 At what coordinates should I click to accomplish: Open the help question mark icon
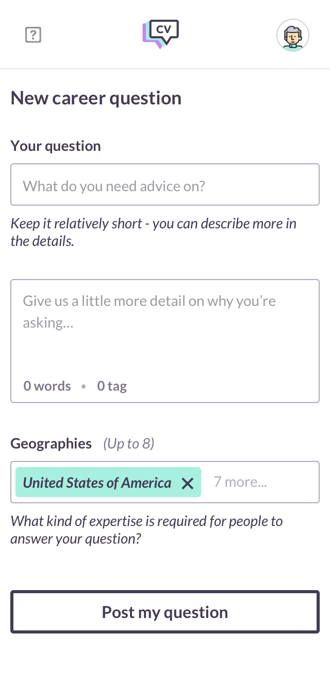point(33,35)
